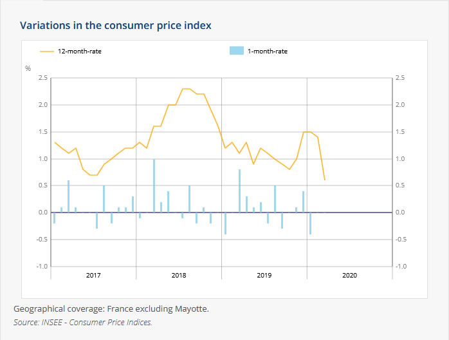Click the 0.6 blue bar in early 2017
The width and height of the screenshot is (449, 340).
(x=69, y=196)
